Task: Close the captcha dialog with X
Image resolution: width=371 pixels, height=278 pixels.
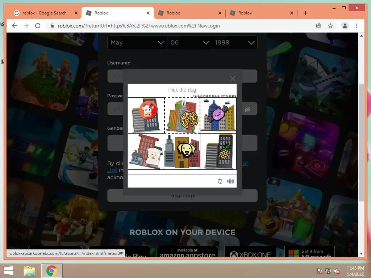Action: tap(233, 79)
